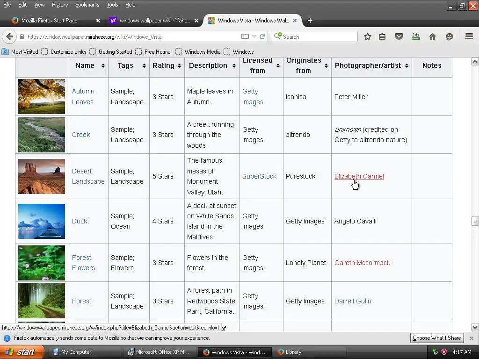Image resolution: width=479 pixels, height=359 pixels.
Task: Open the Windows start button
Action: point(22,352)
